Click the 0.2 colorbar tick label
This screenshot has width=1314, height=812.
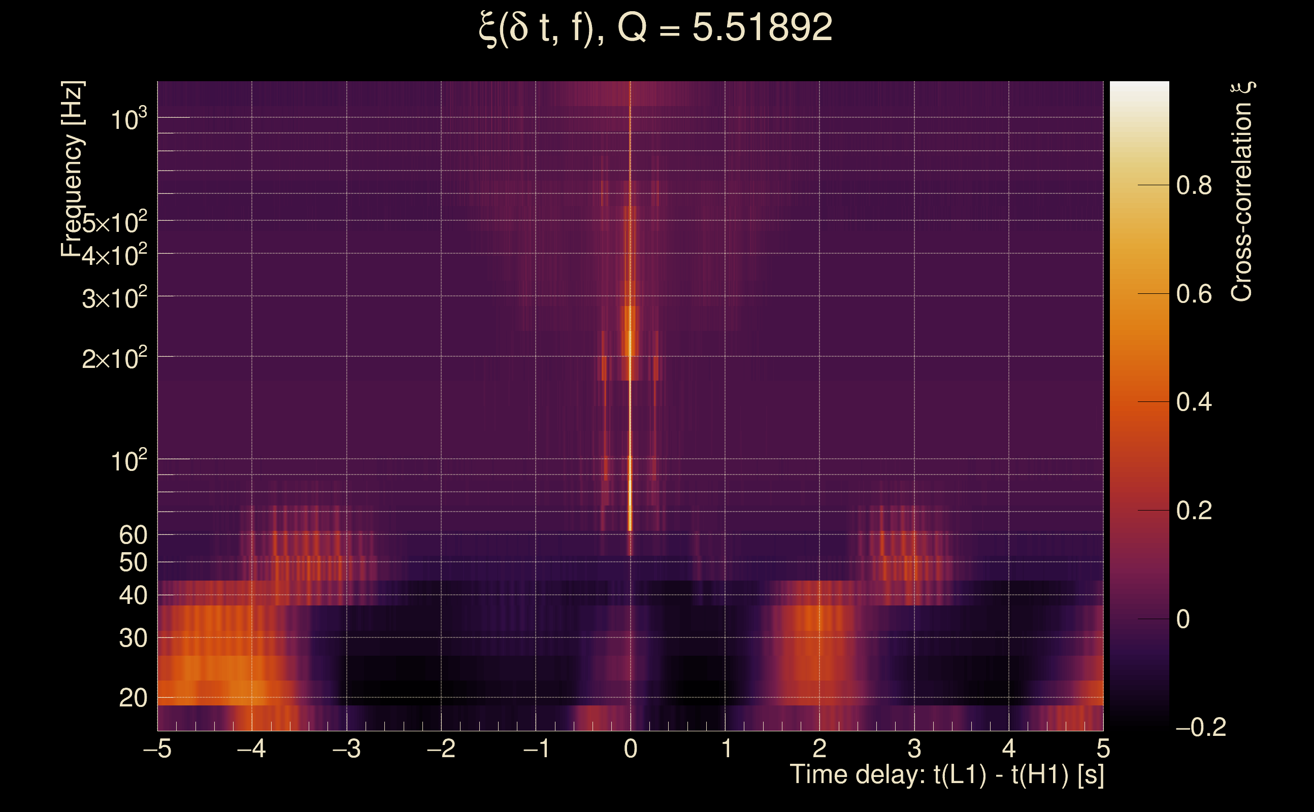[1194, 511]
